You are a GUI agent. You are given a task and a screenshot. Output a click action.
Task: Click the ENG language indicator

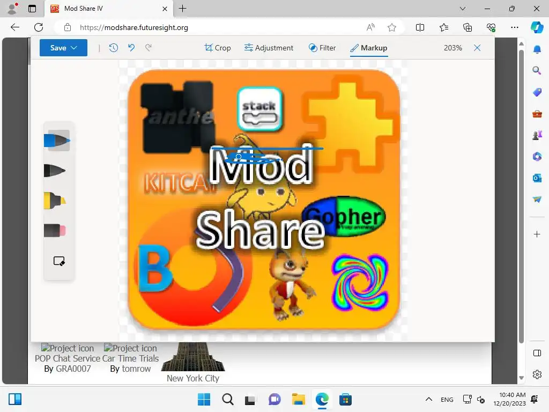pyautogui.click(x=447, y=399)
